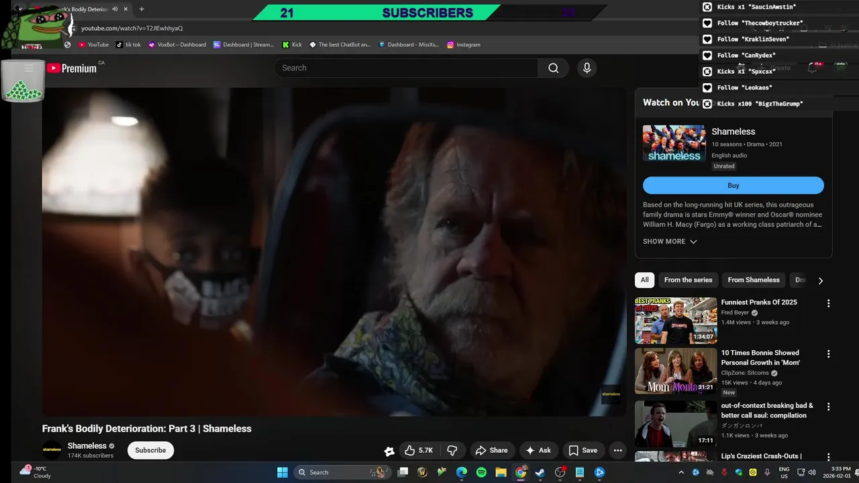Subscribe to the Shameless channel
Viewport: 859px width, 483px height.
click(150, 450)
